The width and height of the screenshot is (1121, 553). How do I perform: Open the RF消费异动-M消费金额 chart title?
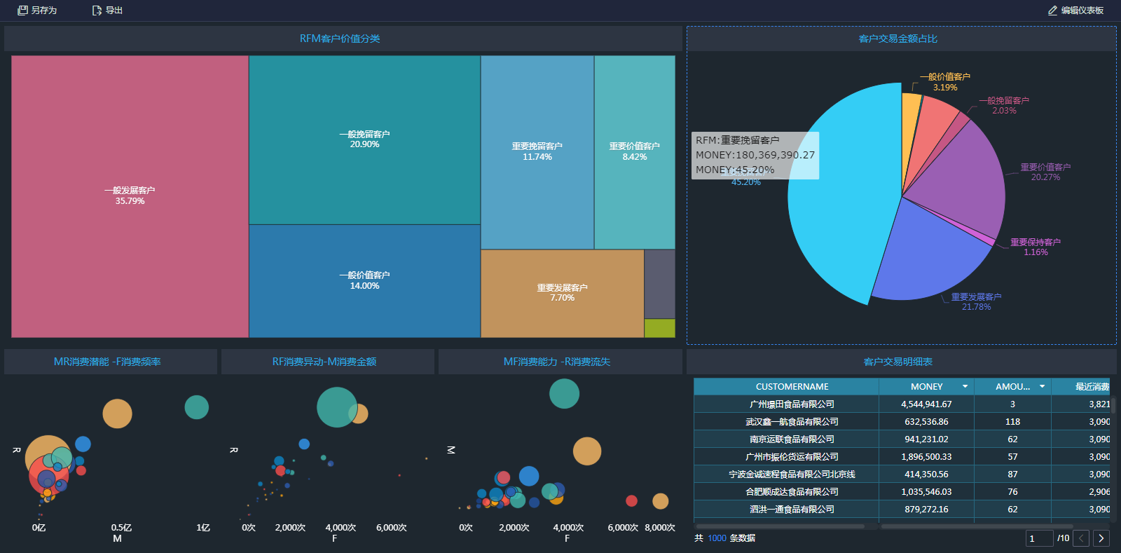coord(324,362)
